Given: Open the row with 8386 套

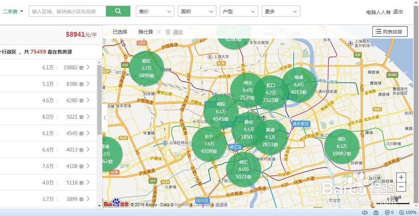Looking at the screenshot, I should click(48, 84).
